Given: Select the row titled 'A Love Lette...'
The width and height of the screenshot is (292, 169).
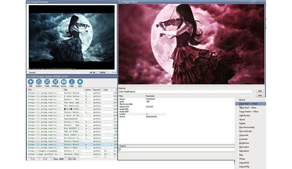Looking at the screenshot, I should [72, 96].
